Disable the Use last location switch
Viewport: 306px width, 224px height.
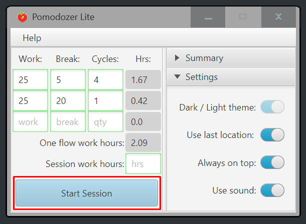(x=272, y=135)
